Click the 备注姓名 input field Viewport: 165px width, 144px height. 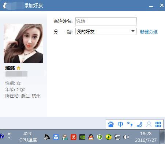pos(106,22)
